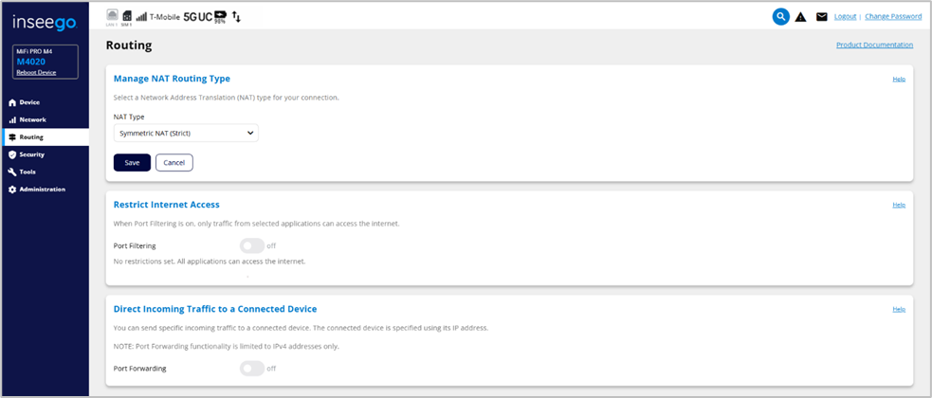
Task: Open the NAT Type dropdown
Action: click(186, 134)
